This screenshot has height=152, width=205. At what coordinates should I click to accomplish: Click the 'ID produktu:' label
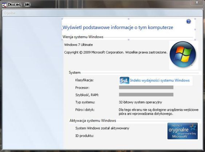tap(84, 136)
